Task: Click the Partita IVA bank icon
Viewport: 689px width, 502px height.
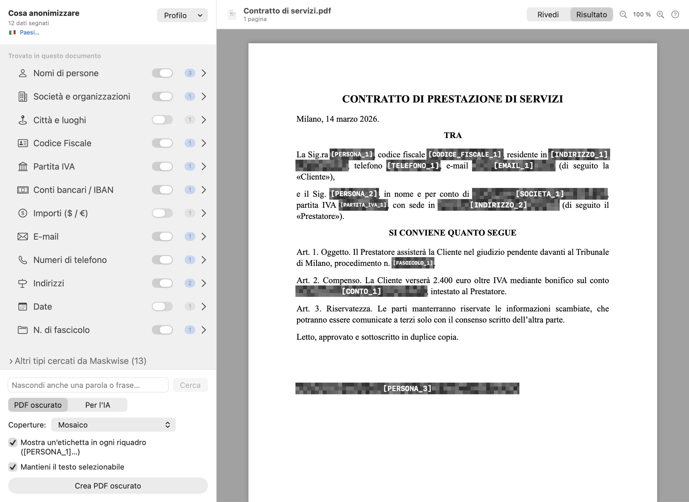Action: click(x=23, y=166)
